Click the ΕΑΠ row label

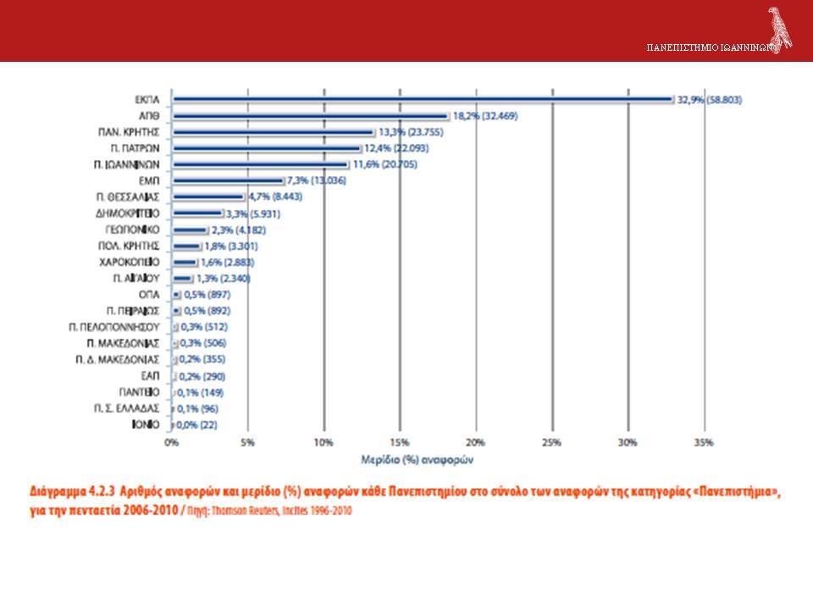[x=151, y=376]
